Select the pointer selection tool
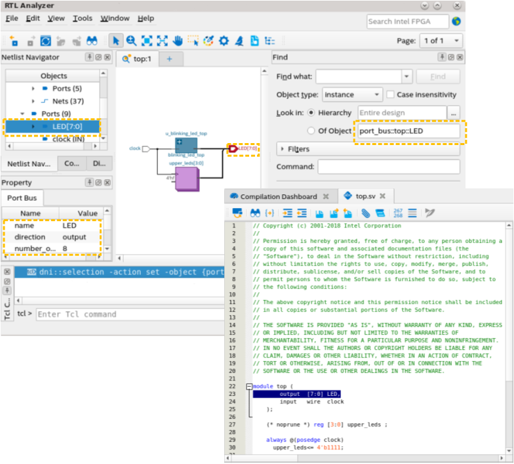This screenshot has height=464, width=514. tap(115, 41)
